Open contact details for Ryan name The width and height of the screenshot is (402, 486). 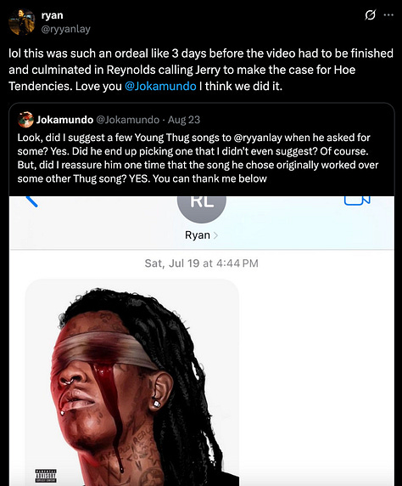pos(198,235)
